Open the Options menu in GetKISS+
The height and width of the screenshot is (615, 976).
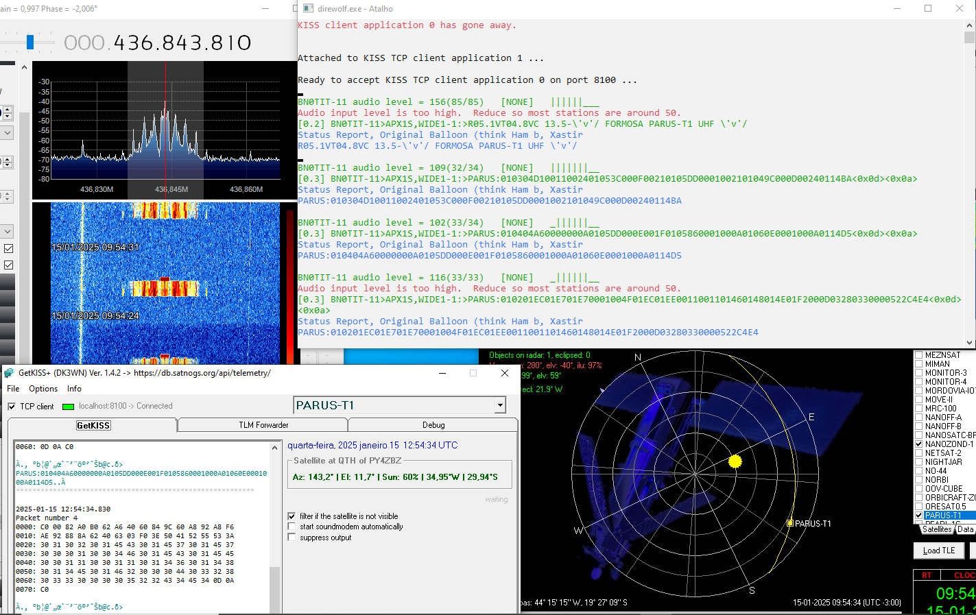tap(43, 389)
